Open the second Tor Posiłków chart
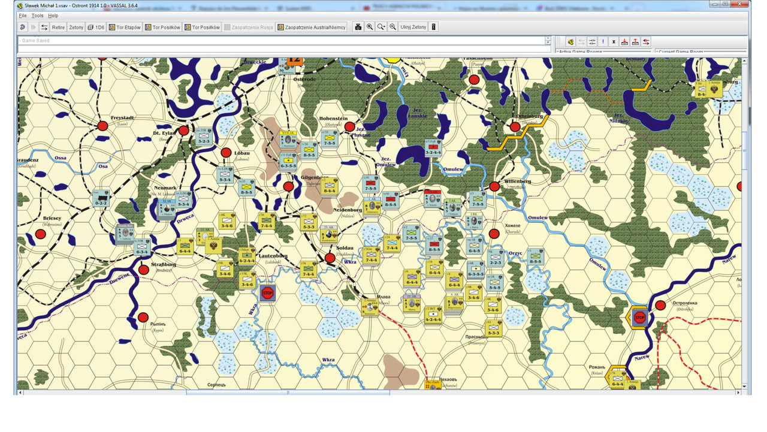The image size is (767, 432). [202, 27]
